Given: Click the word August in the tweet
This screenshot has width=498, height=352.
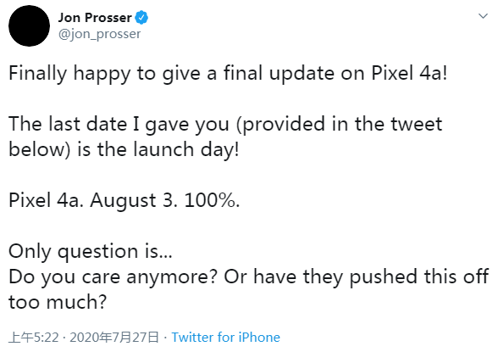Looking at the screenshot, I should coord(124,201).
